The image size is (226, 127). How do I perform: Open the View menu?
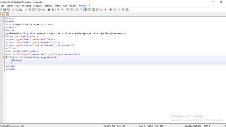[17, 6]
